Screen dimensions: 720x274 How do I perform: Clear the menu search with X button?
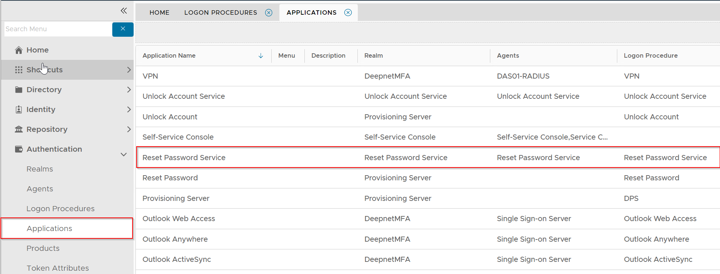(x=123, y=29)
